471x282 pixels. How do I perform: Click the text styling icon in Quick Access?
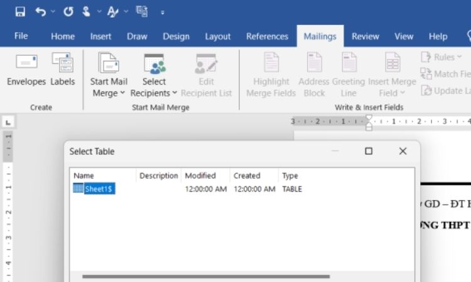[112, 12]
